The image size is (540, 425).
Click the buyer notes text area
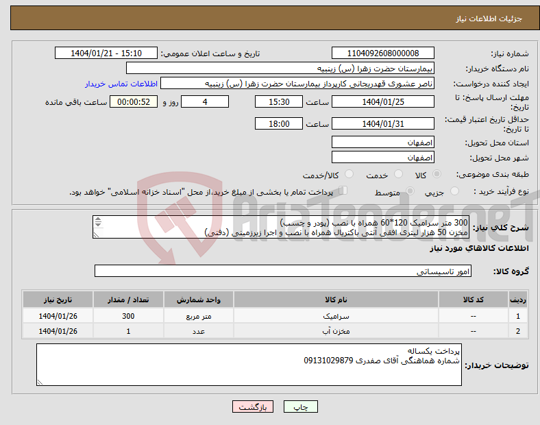249,365
